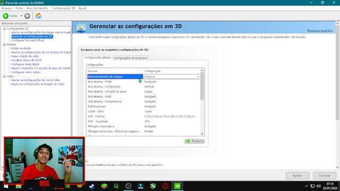Open Mudar resolução task
This screenshot has width=340, height=191.
pyautogui.click(x=21, y=48)
